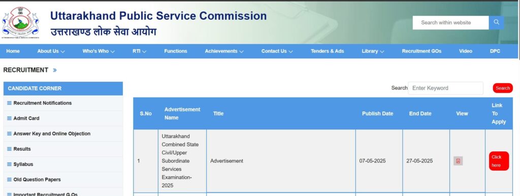
Task: Click the RECRUITMENT breadcrumb heading
Action: 25,70
